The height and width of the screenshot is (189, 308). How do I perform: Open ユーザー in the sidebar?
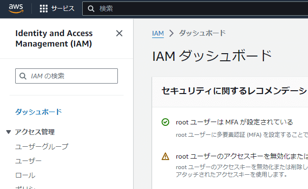point(29,161)
